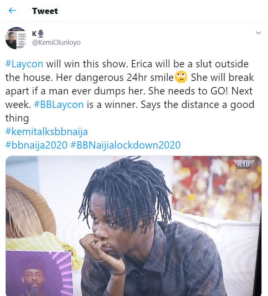Open the tweet's attached photo of the man
Viewport: 268px width, 296px height.
click(x=133, y=226)
